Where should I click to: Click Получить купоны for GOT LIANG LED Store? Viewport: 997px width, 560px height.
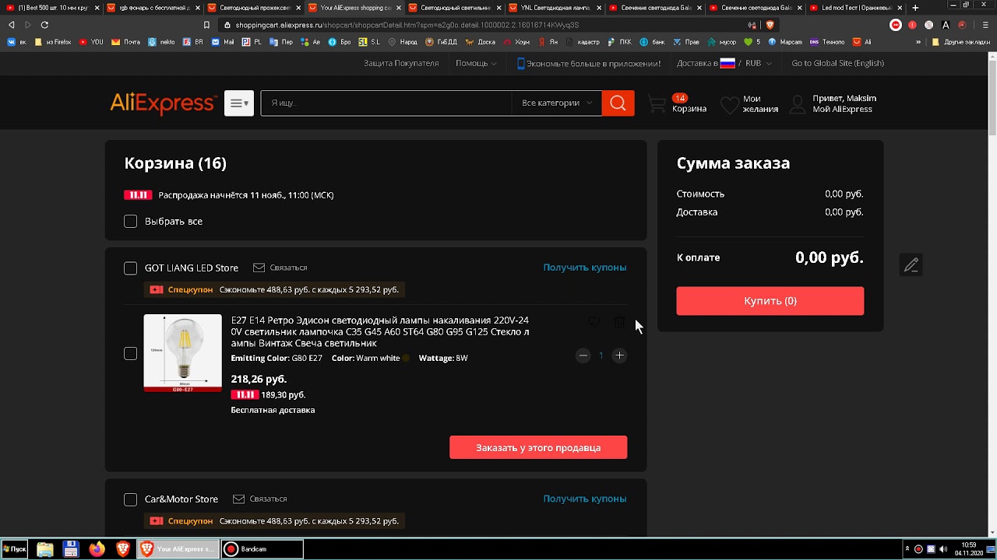click(x=585, y=268)
